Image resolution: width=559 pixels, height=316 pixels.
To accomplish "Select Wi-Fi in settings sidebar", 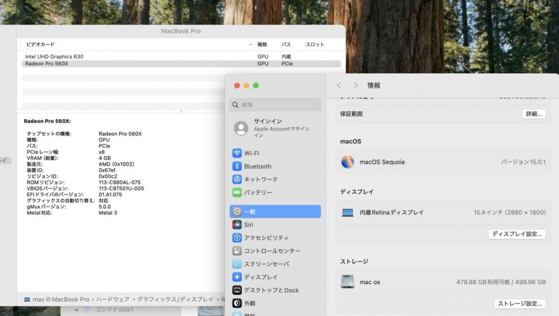I will click(275, 153).
